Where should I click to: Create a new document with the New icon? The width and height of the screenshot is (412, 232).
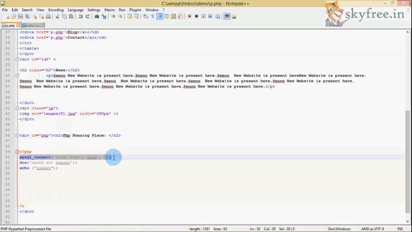[x=7, y=17]
